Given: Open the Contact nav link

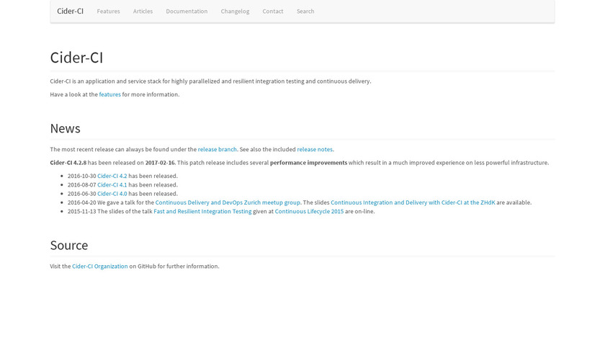Looking at the screenshot, I should click(x=273, y=12).
